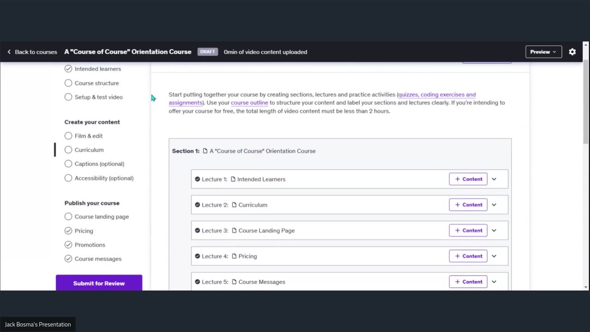Open the Preview dropdown
Image resolution: width=590 pixels, height=332 pixels.
point(543,52)
